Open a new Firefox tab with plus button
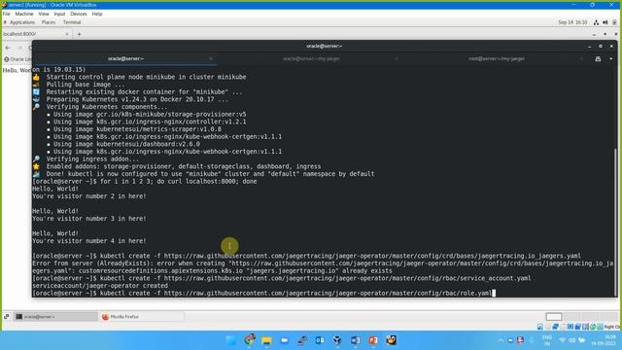 (79, 34)
